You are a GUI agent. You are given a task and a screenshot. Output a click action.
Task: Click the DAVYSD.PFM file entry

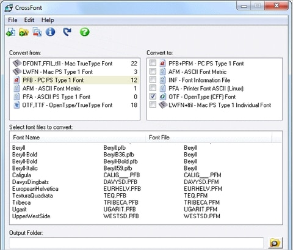201,182
